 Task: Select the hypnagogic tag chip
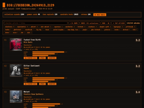[x=118, y=27]
